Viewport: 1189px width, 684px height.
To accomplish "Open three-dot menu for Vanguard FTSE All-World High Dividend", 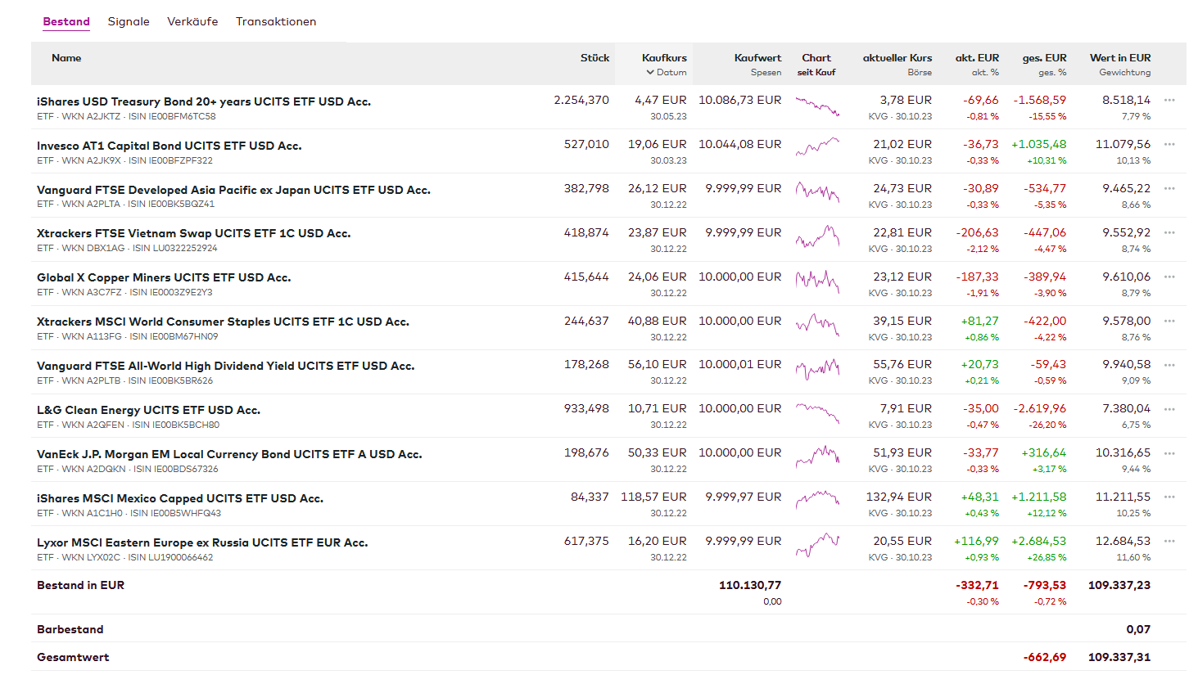I will tap(1169, 365).
